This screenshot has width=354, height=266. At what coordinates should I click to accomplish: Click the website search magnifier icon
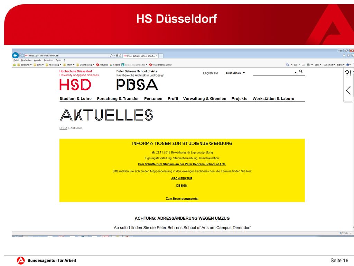pyautogui.click(x=301, y=71)
